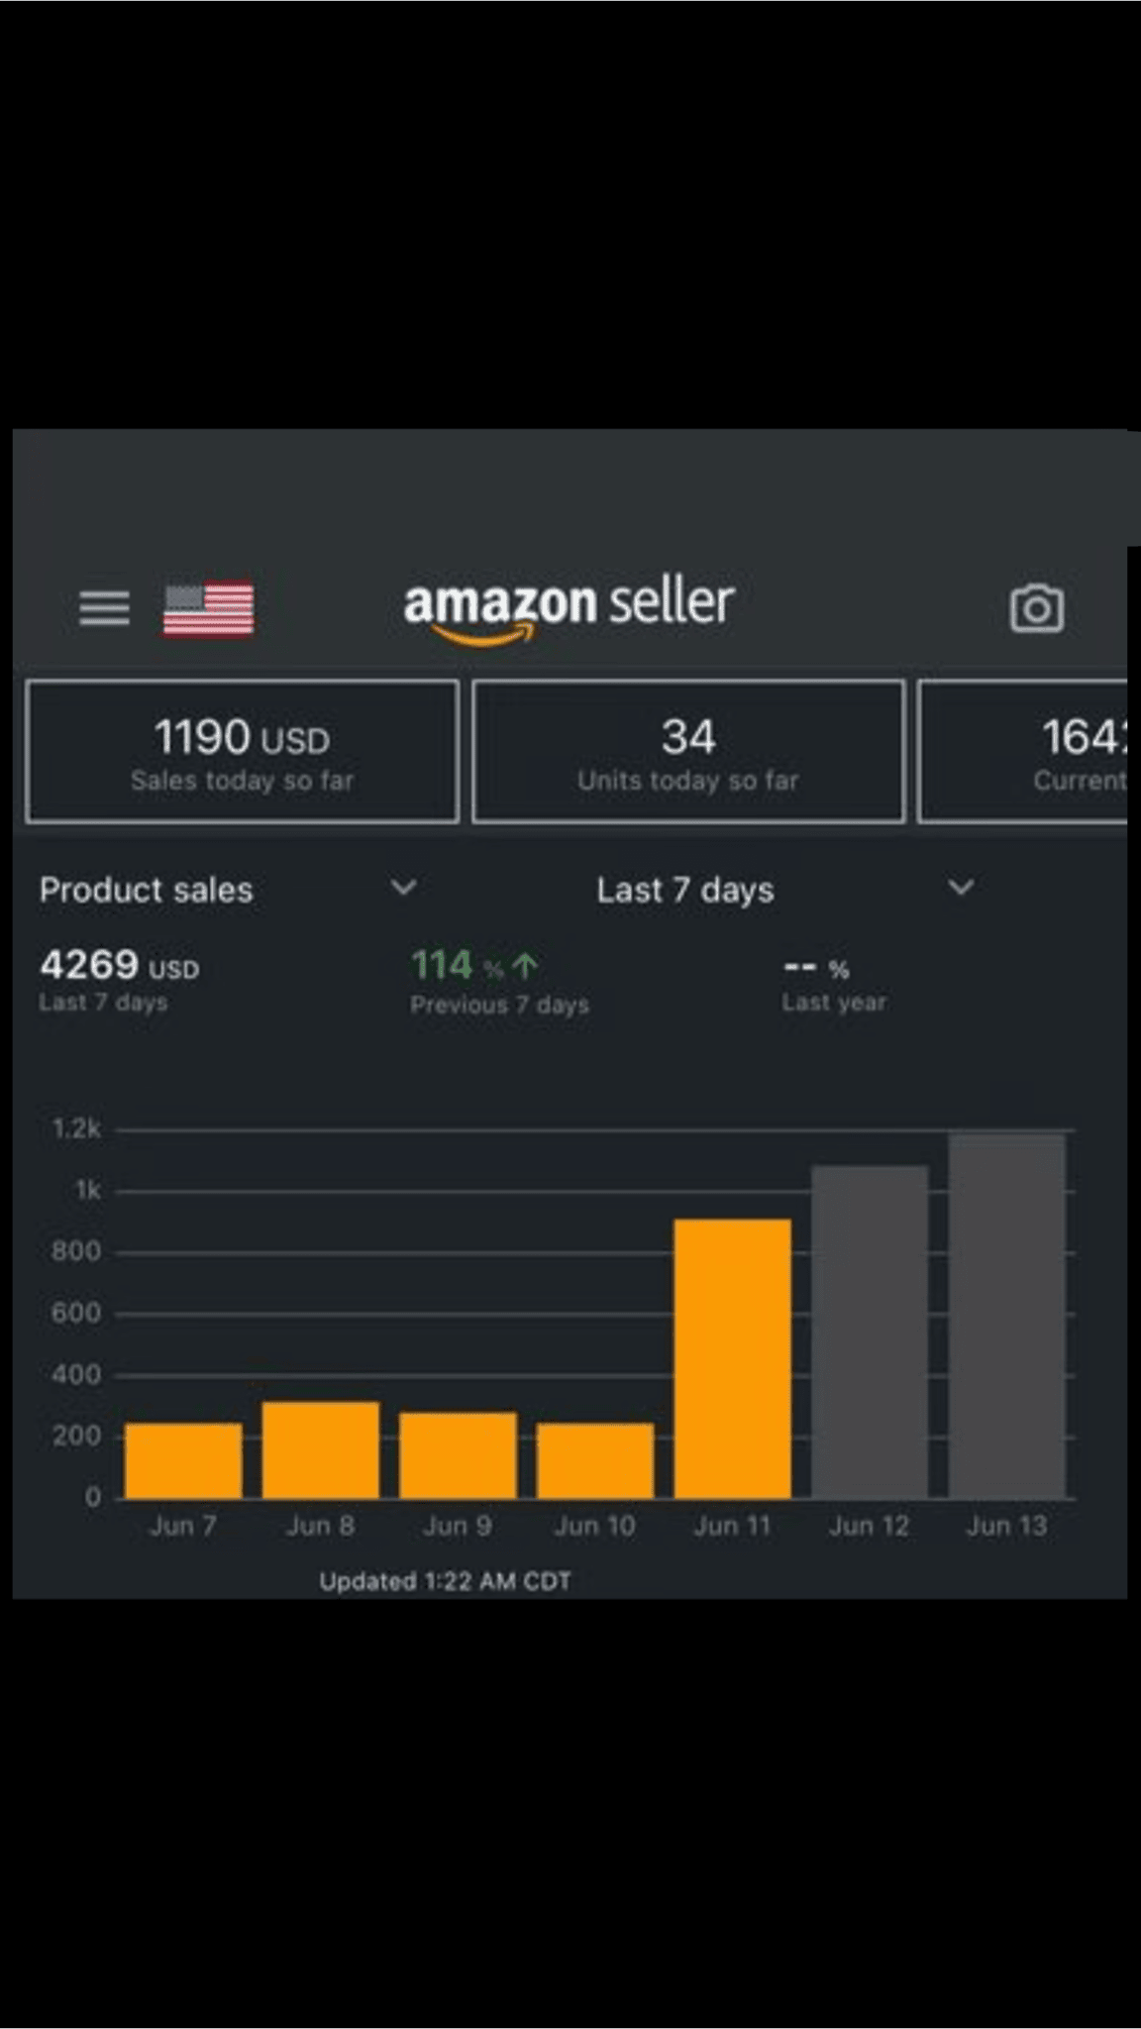Tap the Last 7 days chevron arrow
The width and height of the screenshot is (1141, 2029).
[961, 887]
